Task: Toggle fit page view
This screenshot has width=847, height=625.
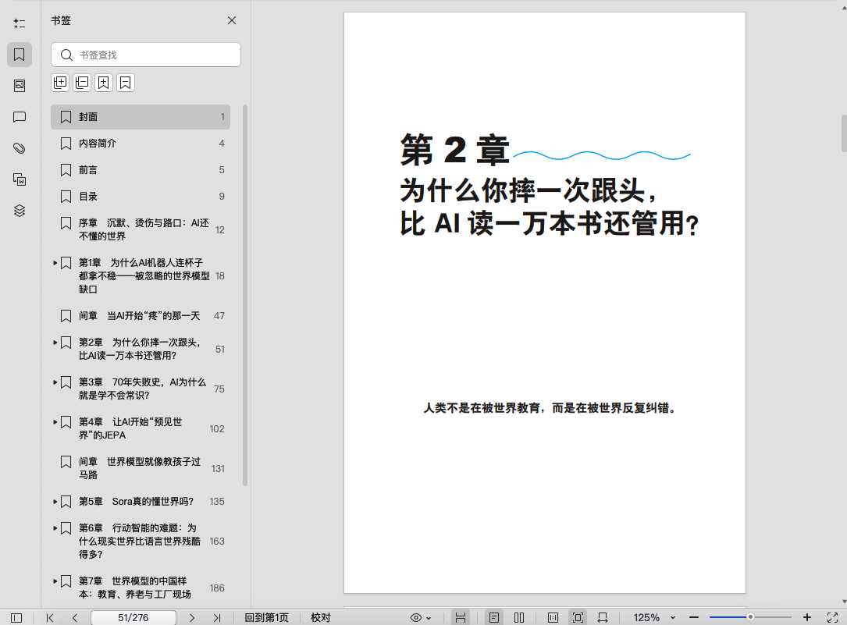Action: (x=578, y=617)
